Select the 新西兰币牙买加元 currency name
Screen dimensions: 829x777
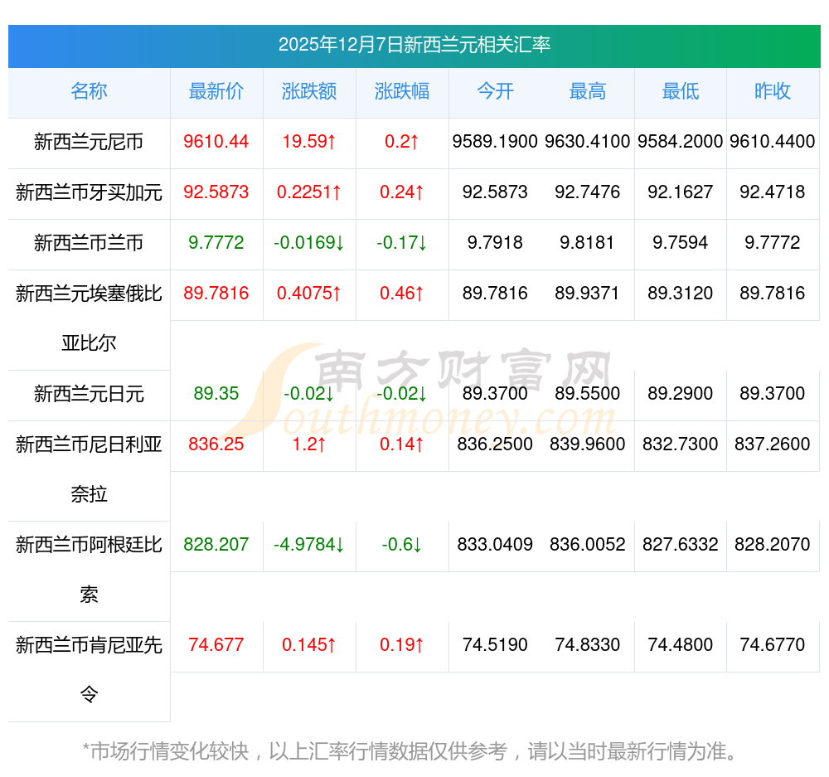pos(89,193)
